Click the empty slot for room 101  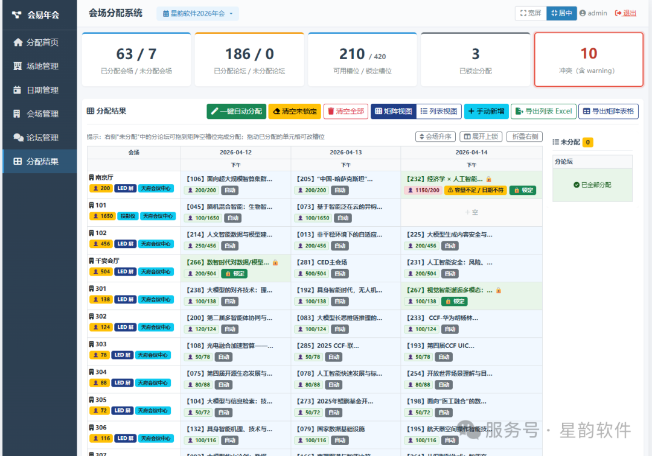pos(471,213)
